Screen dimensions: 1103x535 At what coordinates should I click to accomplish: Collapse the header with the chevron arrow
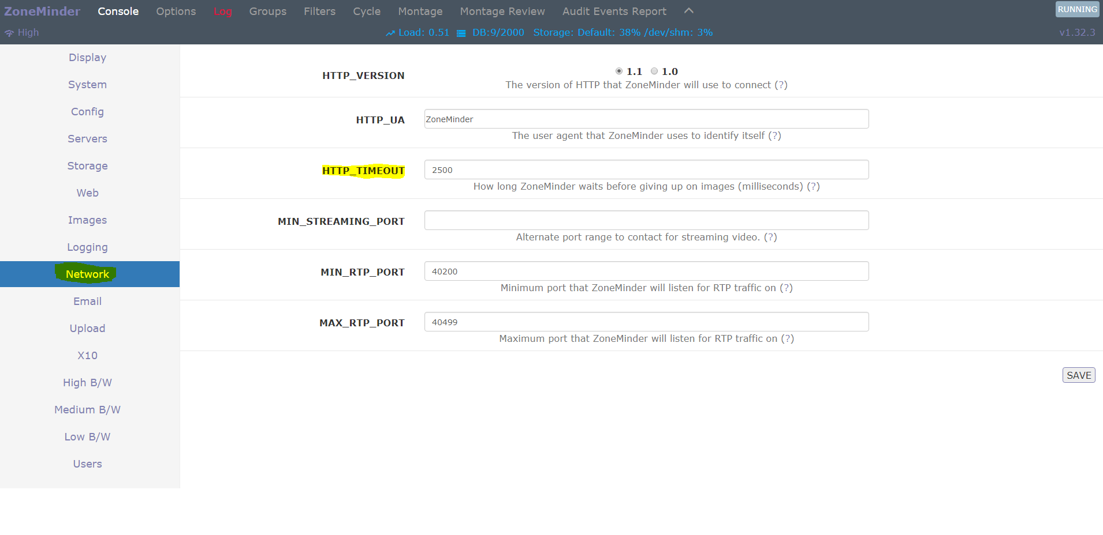coord(688,11)
